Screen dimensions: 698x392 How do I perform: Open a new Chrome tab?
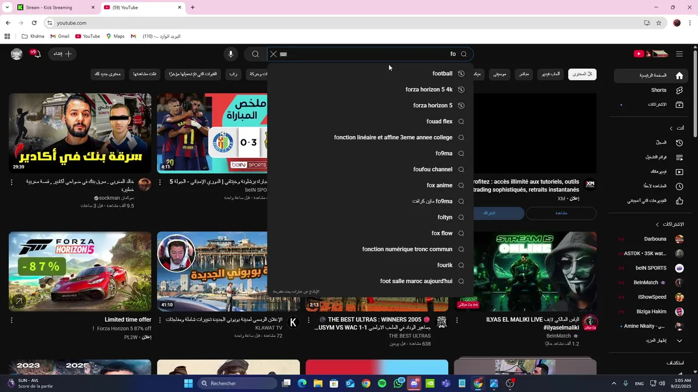coord(192,8)
